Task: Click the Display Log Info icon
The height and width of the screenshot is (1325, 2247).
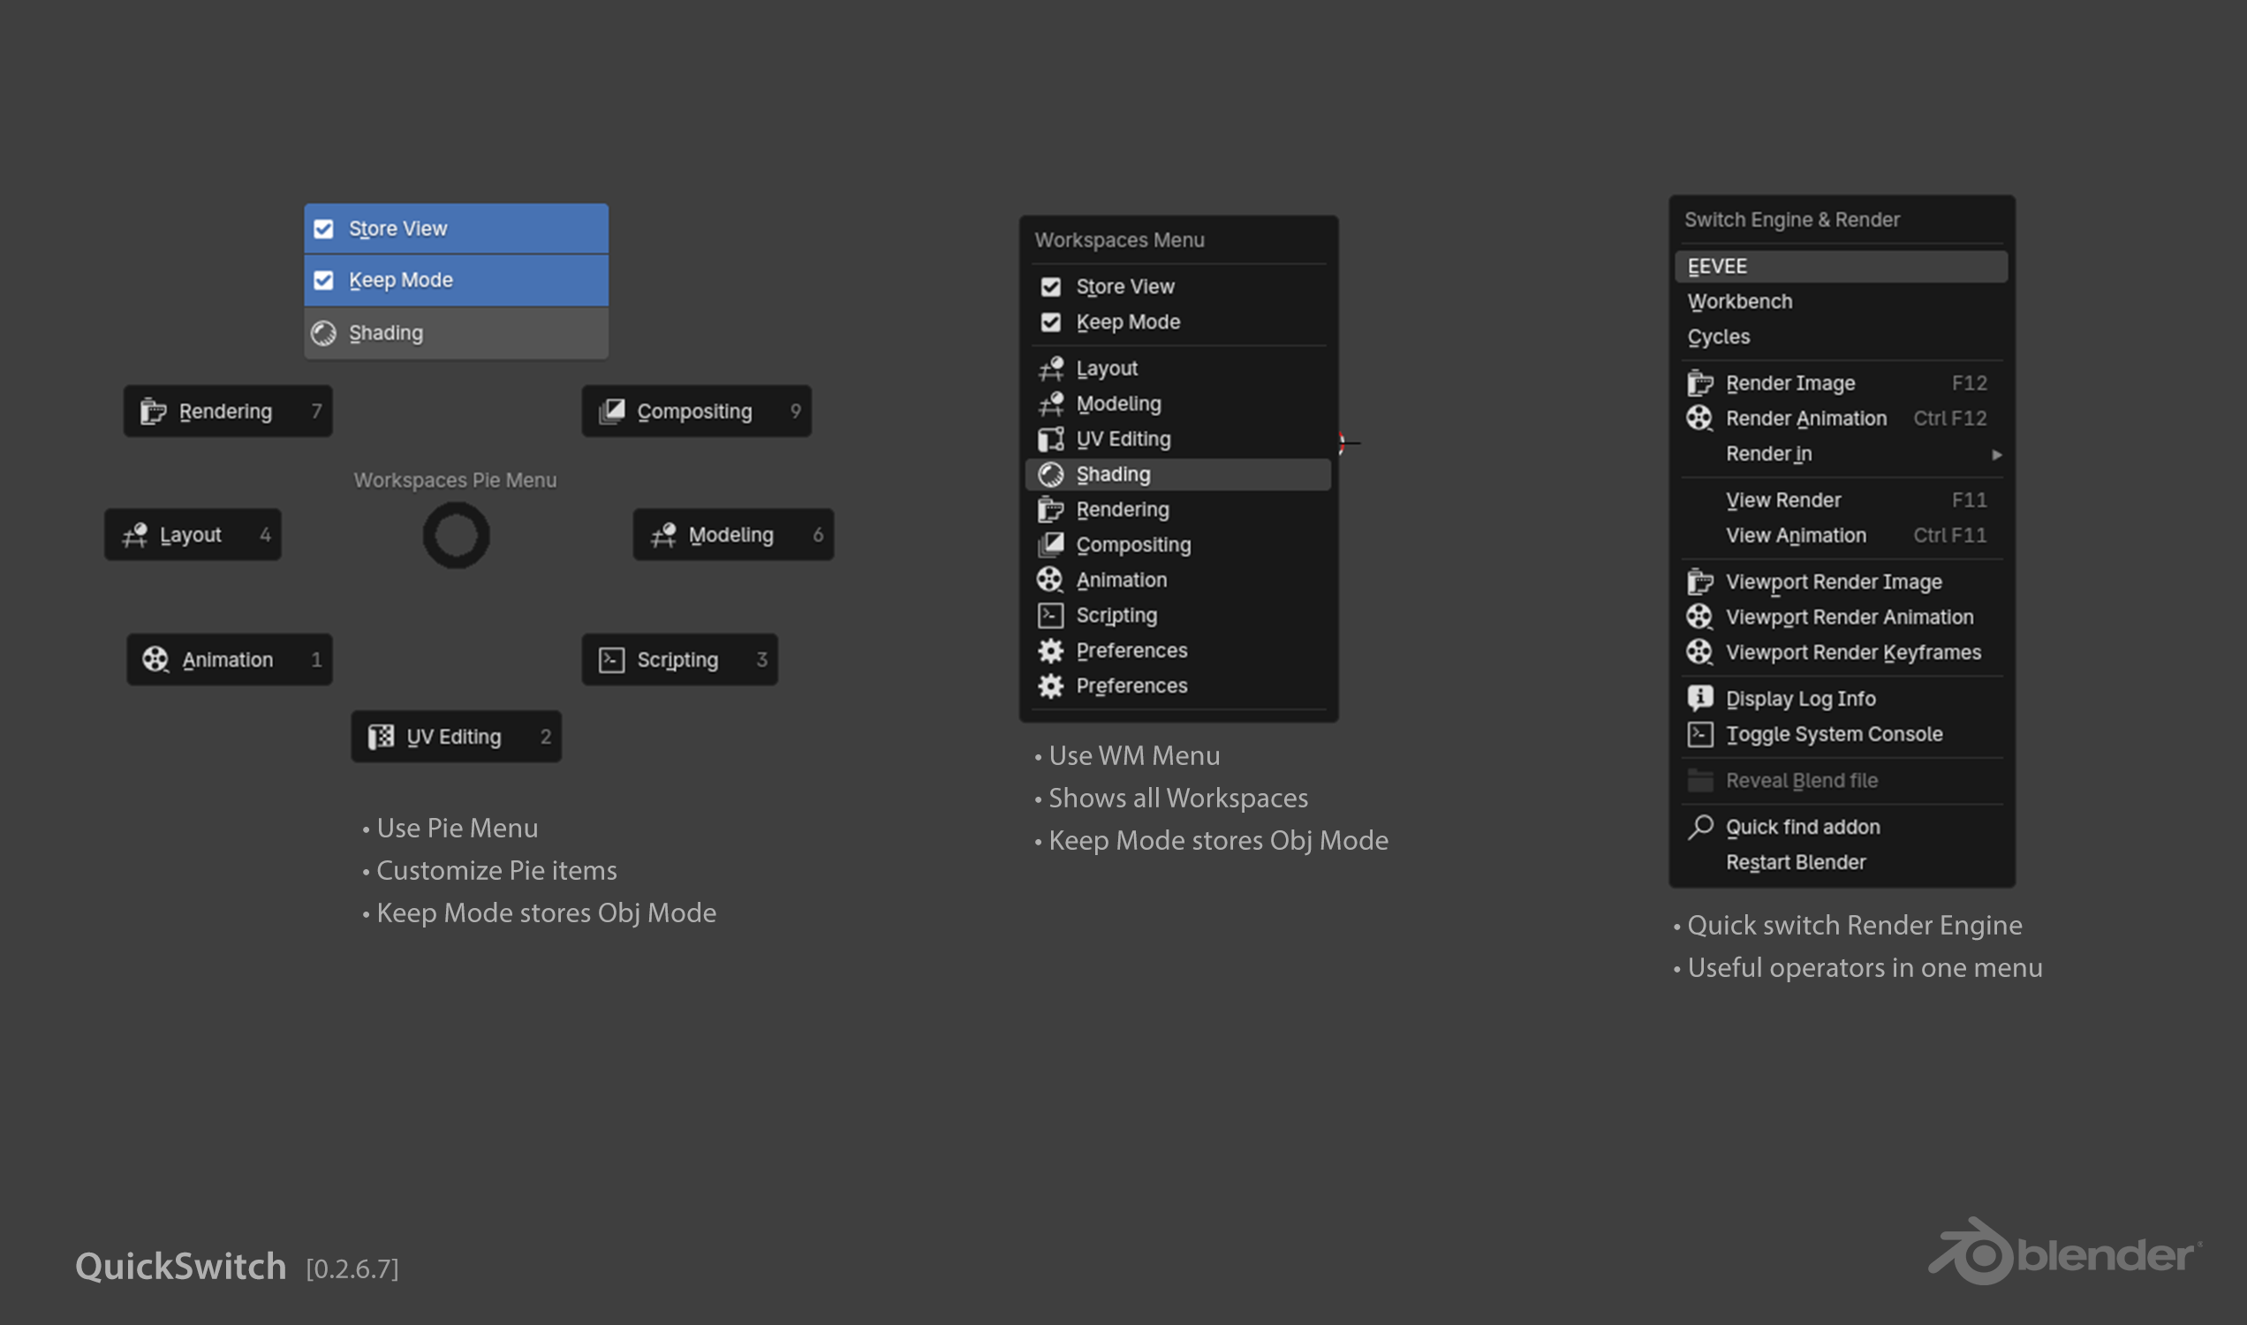Action: point(1699,698)
